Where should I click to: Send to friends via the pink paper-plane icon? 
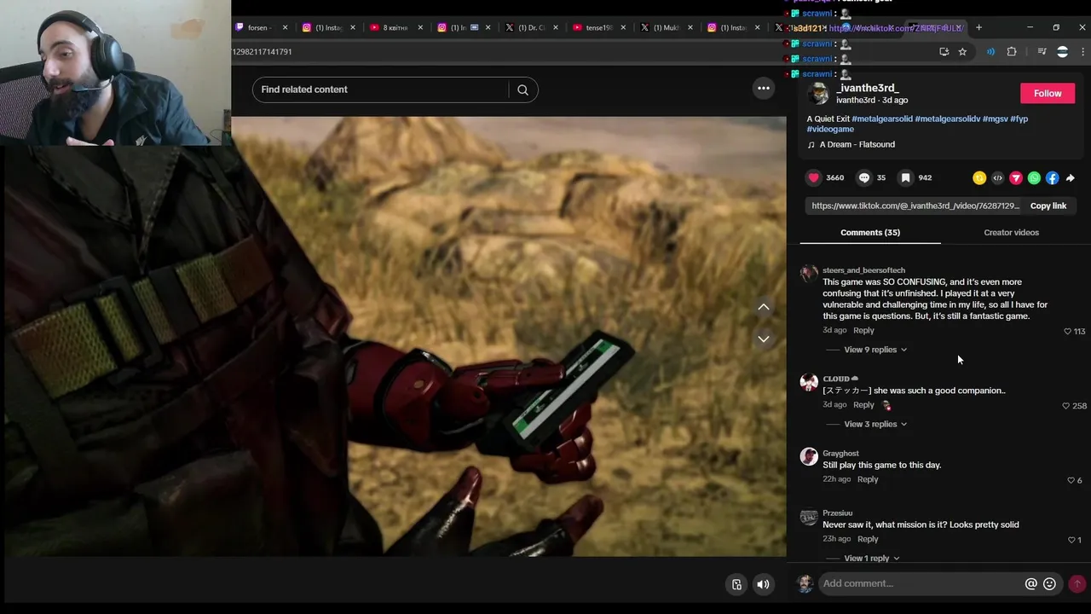click(1016, 178)
